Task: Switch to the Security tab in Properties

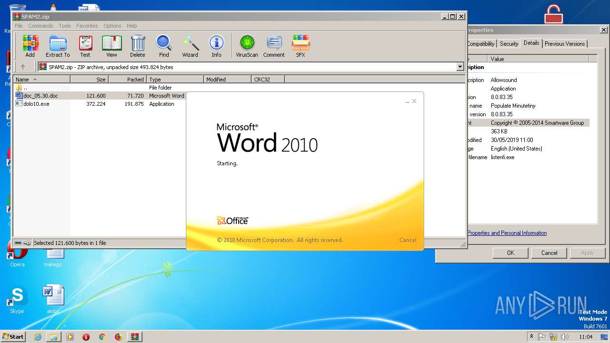Action: pyautogui.click(x=508, y=44)
